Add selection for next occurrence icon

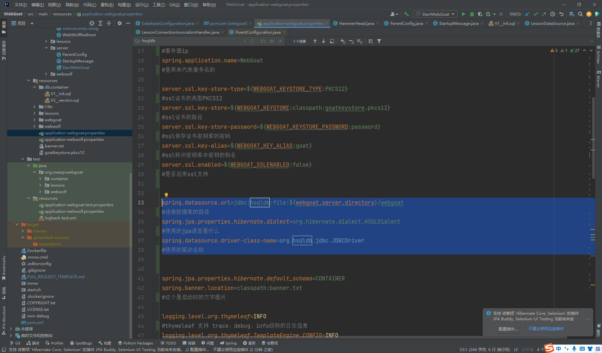tap(343, 41)
